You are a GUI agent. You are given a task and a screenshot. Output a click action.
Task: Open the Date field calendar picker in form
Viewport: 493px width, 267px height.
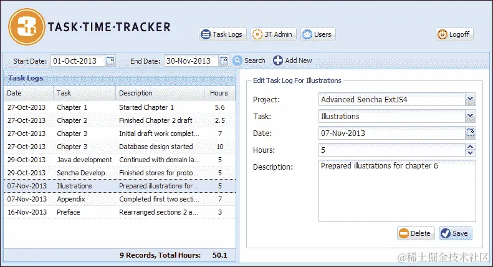tap(471, 133)
